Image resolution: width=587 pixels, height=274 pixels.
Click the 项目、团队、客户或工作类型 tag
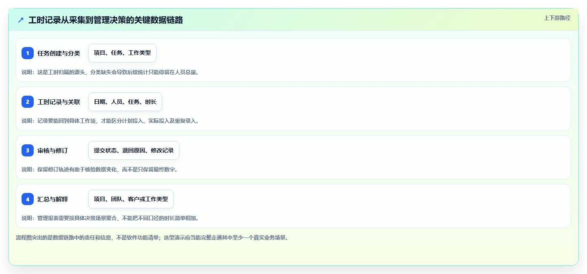pos(131,199)
